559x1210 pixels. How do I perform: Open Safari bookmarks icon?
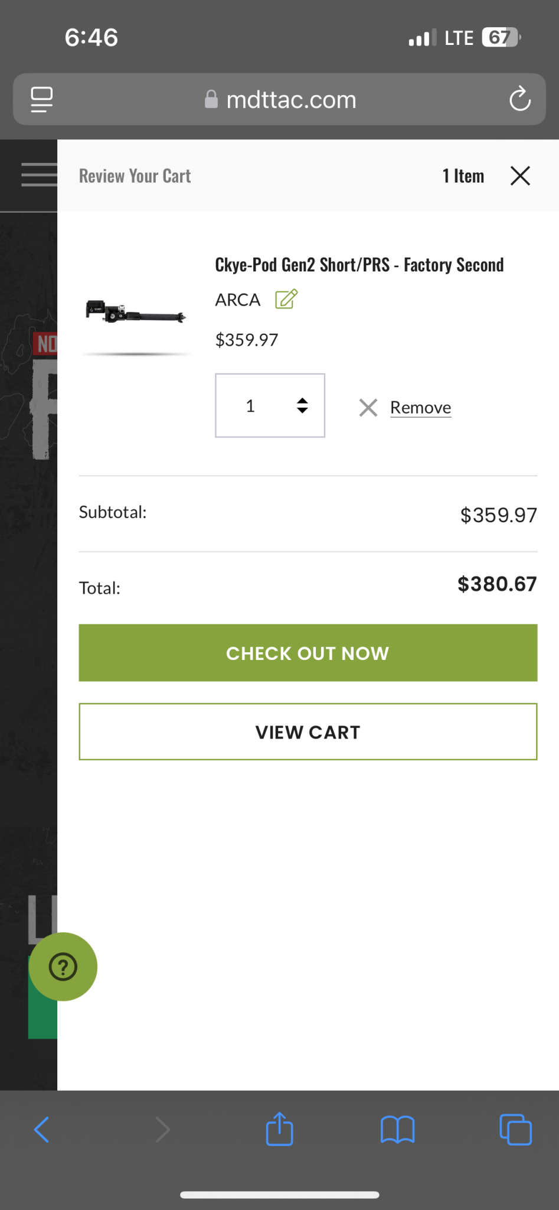coord(397,1130)
